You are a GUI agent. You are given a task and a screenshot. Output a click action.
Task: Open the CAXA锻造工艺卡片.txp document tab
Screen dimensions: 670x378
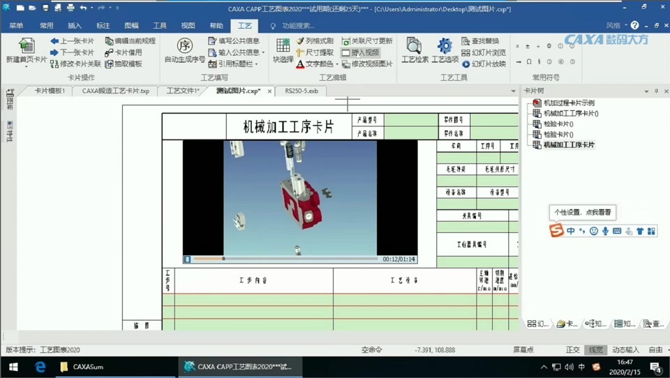point(115,91)
